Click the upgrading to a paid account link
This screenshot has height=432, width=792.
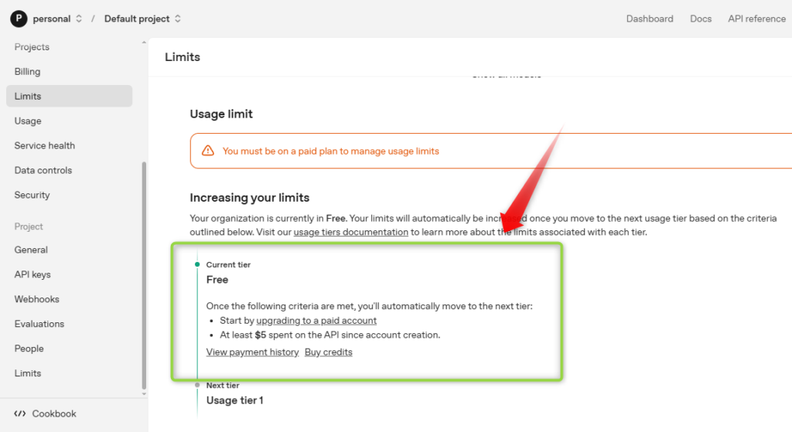pyautogui.click(x=316, y=321)
